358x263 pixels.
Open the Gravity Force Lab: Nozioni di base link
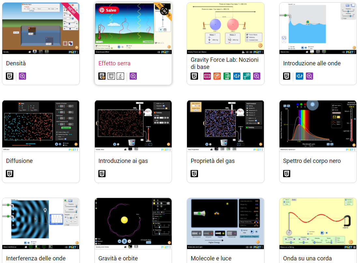pos(224,63)
